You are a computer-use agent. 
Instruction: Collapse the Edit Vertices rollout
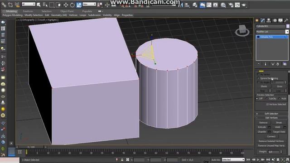tap(271, 118)
